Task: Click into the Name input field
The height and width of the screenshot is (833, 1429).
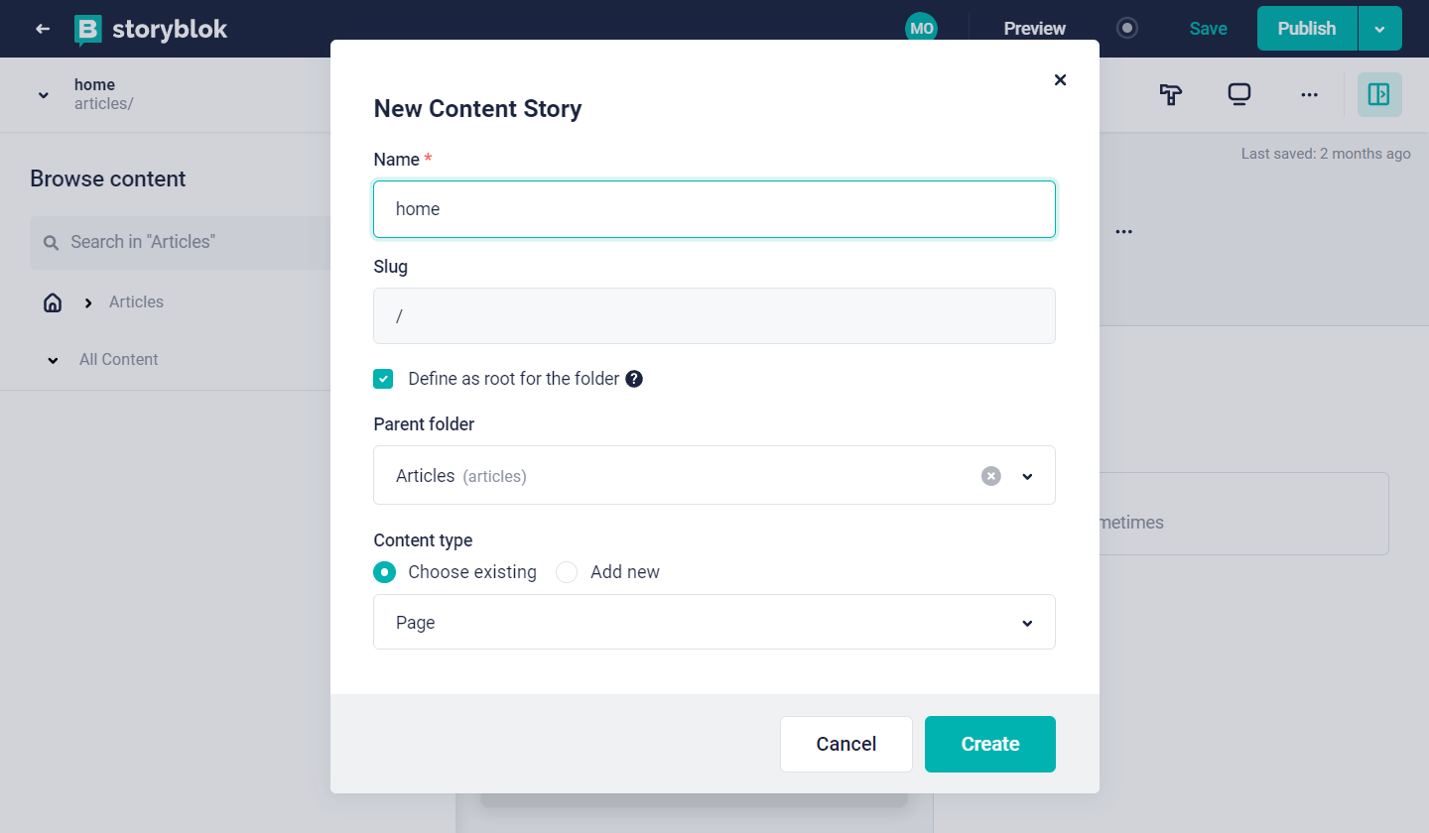Action: (x=714, y=209)
